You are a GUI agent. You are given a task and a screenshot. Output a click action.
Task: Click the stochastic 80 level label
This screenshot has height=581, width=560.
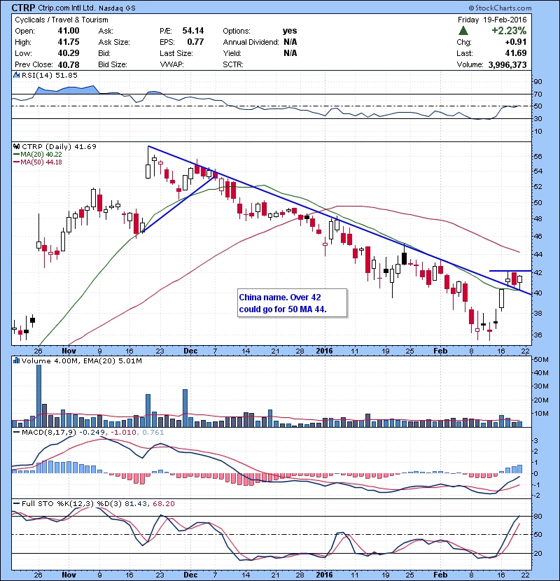[x=538, y=516]
